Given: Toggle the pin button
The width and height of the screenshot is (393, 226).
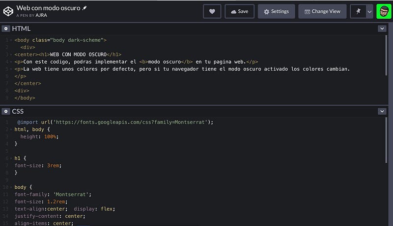Looking at the screenshot, I should 358,11.
